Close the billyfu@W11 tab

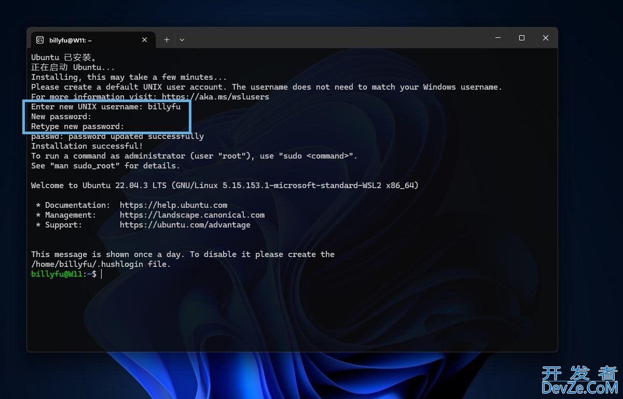click(x=145, y=39)
